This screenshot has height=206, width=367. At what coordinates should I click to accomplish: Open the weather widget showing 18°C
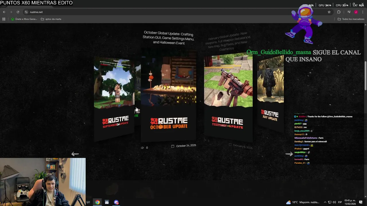(x=303, y=202)
